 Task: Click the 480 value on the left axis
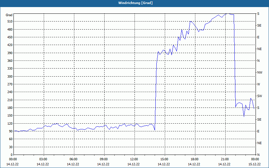[10, 30]
